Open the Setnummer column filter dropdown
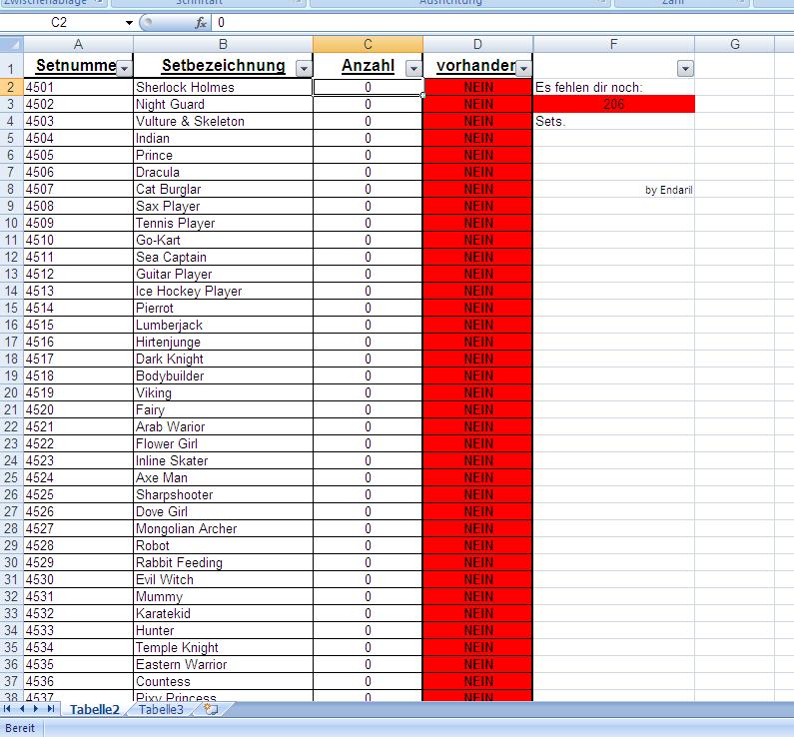Image resolution: width=794 pixels, height=737 pixels. [124, 68]
